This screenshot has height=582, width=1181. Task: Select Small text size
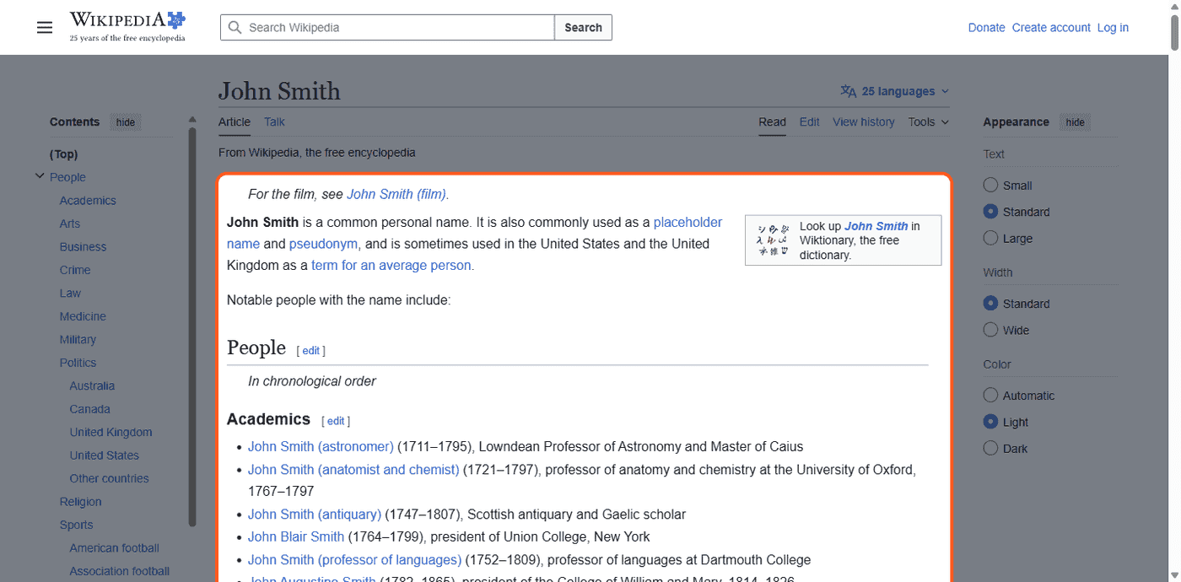pos(991,186)
